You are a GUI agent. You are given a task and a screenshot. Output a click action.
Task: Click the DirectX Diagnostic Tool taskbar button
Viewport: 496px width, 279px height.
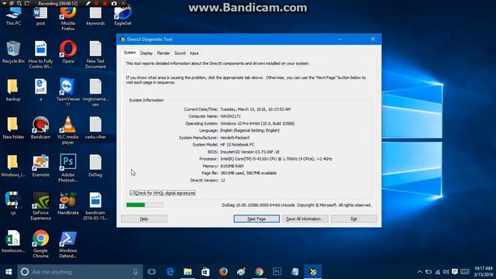[x=313, y=272]
